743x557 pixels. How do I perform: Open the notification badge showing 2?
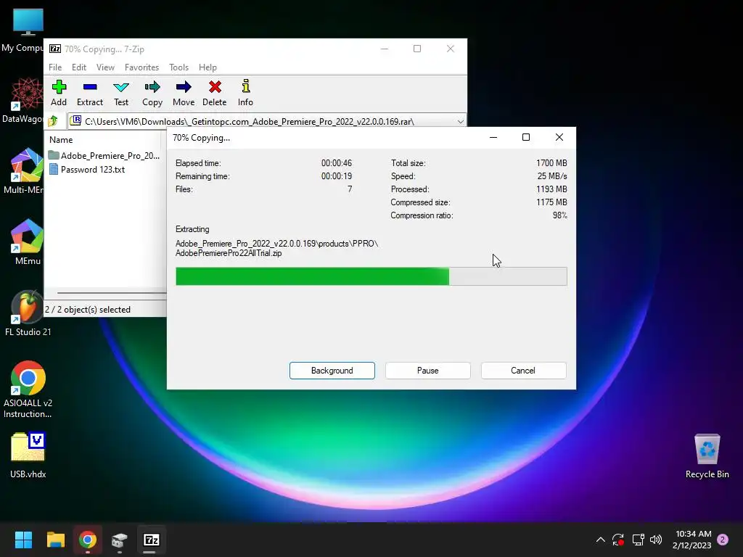(723, 540)
